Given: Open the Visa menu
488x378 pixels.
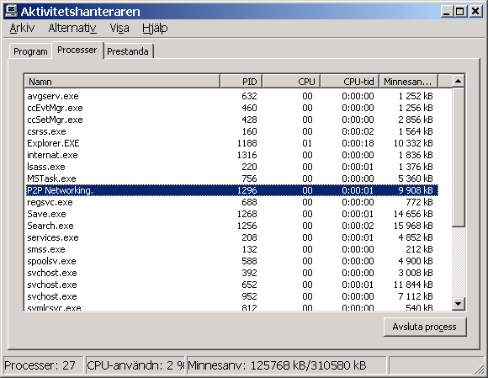Looking at the screenshot, I should 119,29.
